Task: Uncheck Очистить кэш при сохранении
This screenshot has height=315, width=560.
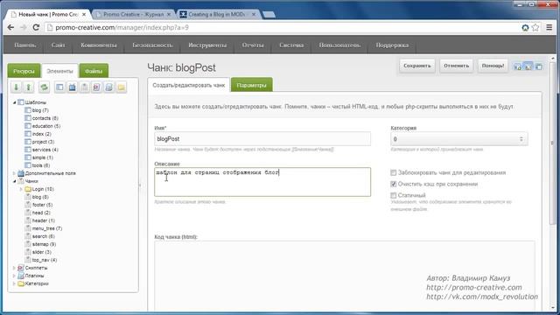Action: (x=393, y=184)
